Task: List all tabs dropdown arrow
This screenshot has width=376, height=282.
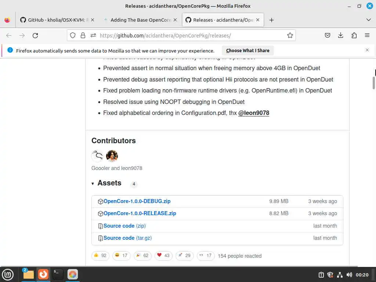Action: (369, 20)
